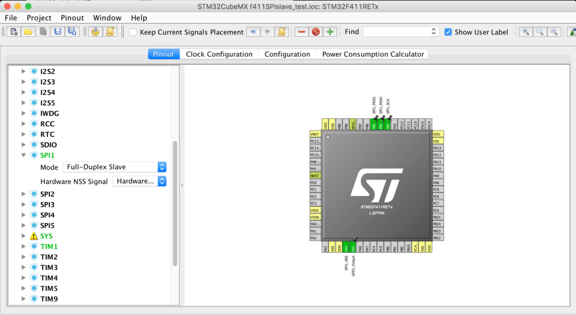The height and width of the screenshot is (315, 576).
Task: Open the Power Consumption Calculator tab
Action: coord(373,54)
